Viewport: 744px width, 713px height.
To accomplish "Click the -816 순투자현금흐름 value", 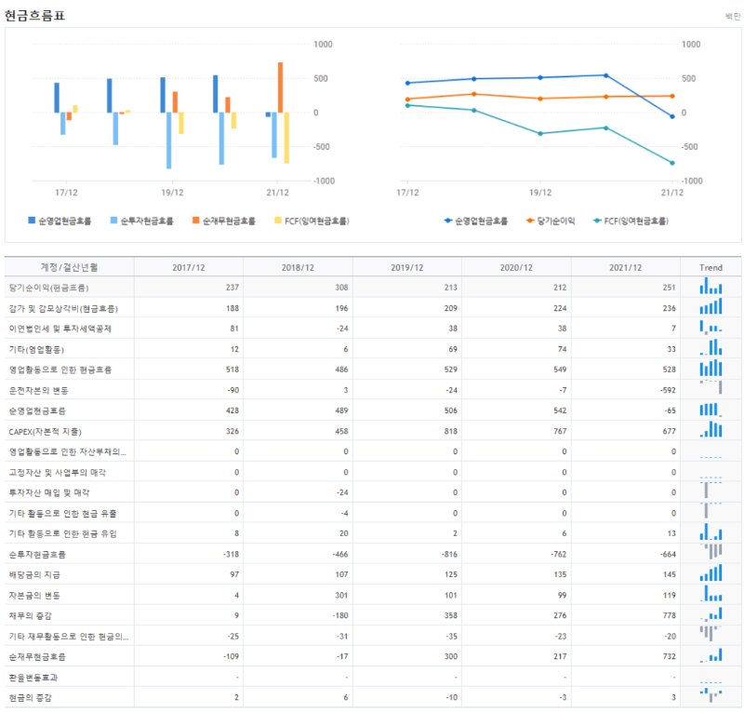I will (449, 555).
